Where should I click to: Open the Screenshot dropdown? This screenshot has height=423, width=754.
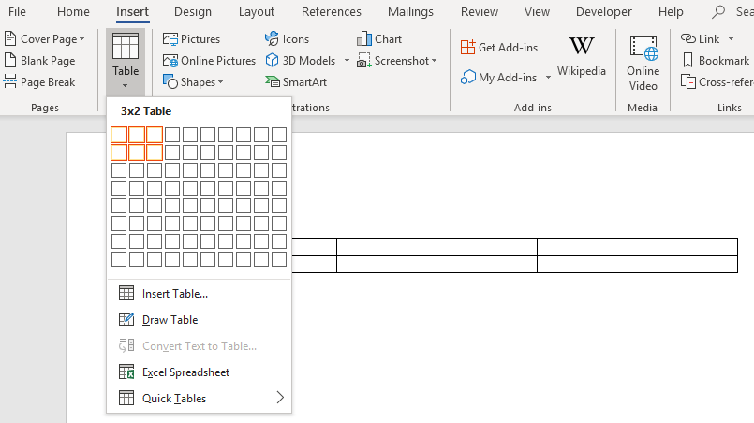point(397,61)
